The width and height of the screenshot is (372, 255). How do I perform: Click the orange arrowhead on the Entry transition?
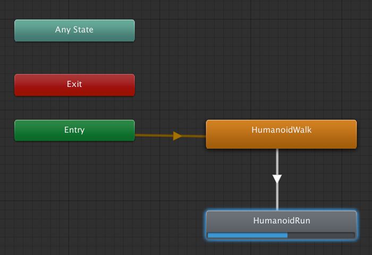point(177,136)
